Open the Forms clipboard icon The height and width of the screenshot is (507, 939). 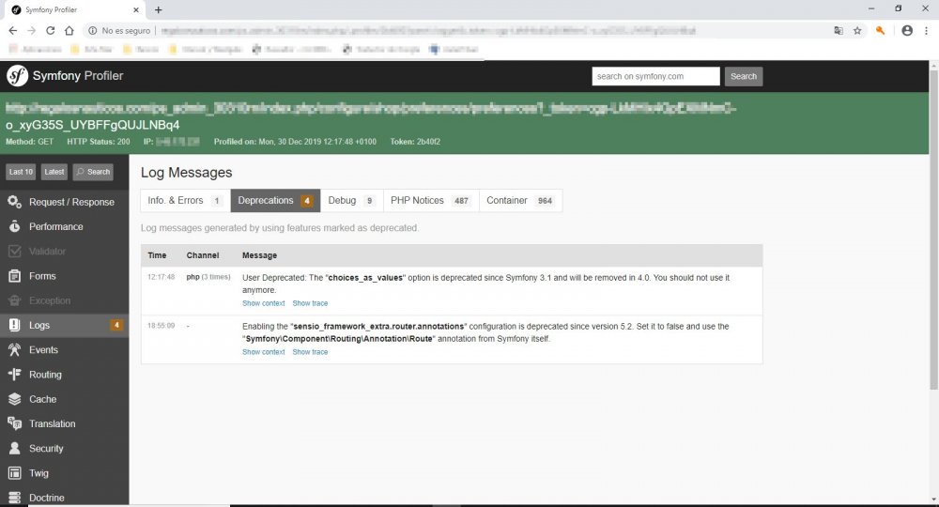pyautogui.click(x=15, y=276)
